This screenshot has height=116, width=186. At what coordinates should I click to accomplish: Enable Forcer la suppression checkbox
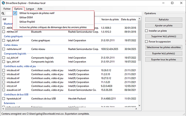[x=147, y=41]
